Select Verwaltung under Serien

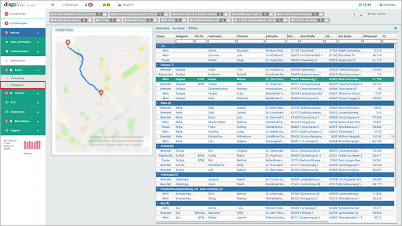tap(23, 78)
